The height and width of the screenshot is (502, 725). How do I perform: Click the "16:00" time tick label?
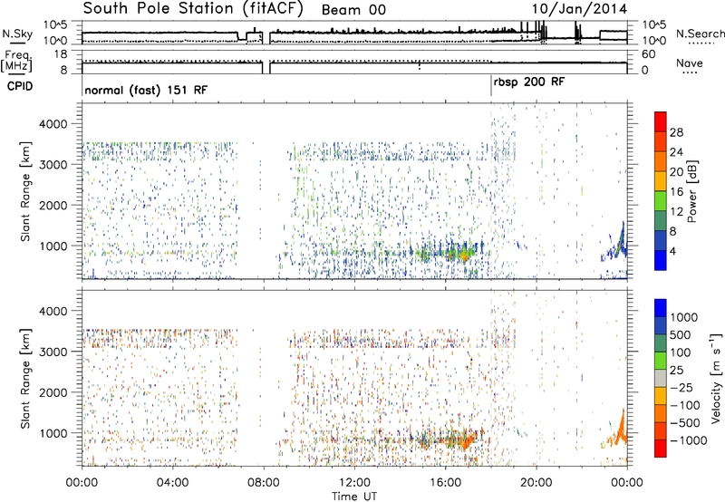(x=445, y=482)
